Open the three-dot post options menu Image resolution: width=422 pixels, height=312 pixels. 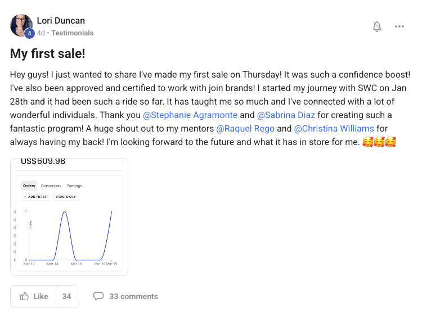399,26
